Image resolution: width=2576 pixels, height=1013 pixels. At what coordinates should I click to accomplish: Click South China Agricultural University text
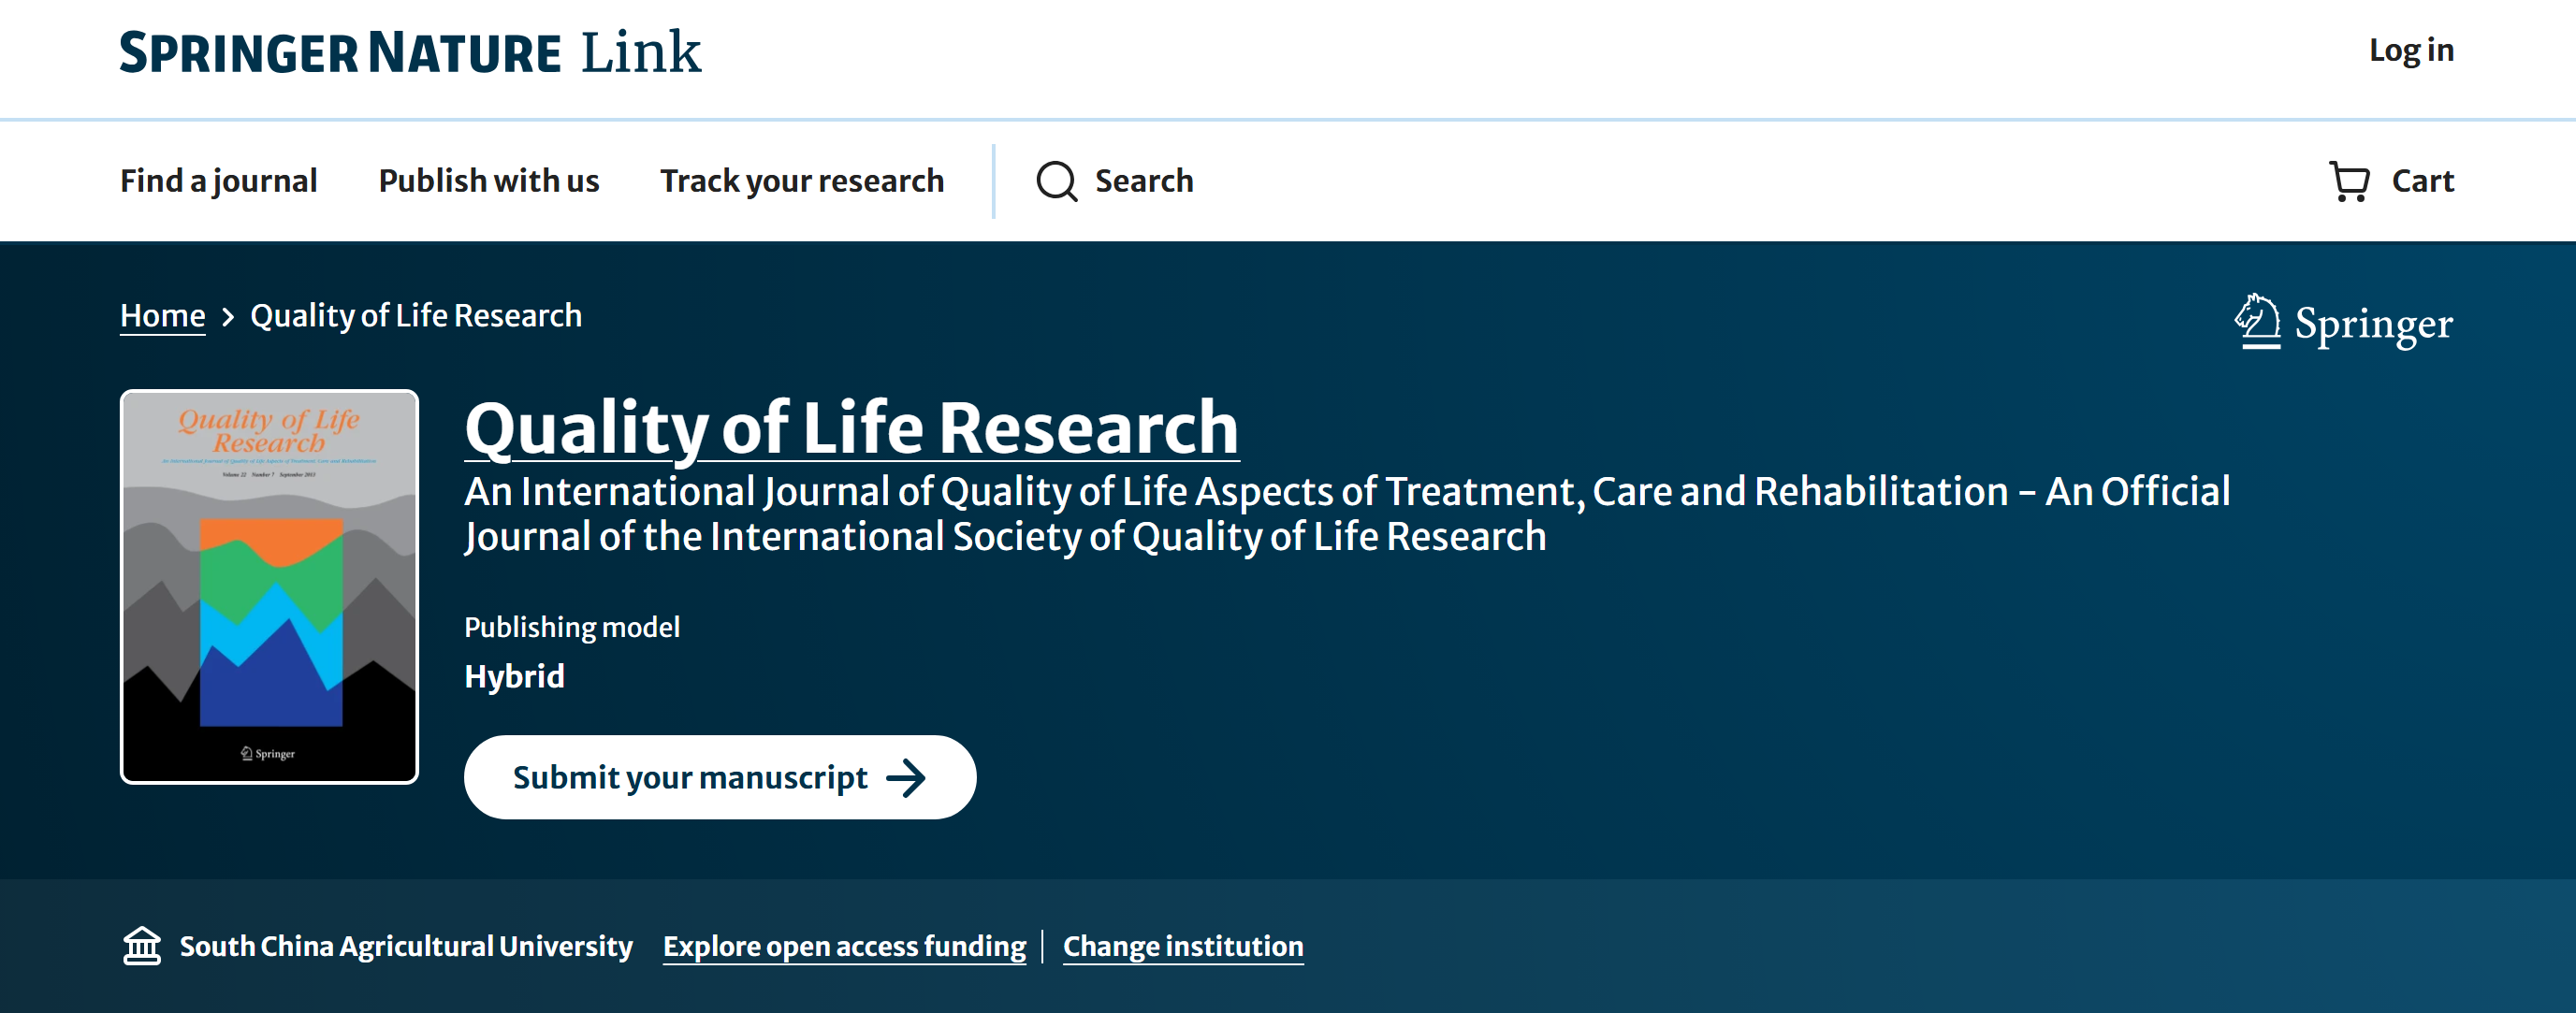(x=405, y=946)
